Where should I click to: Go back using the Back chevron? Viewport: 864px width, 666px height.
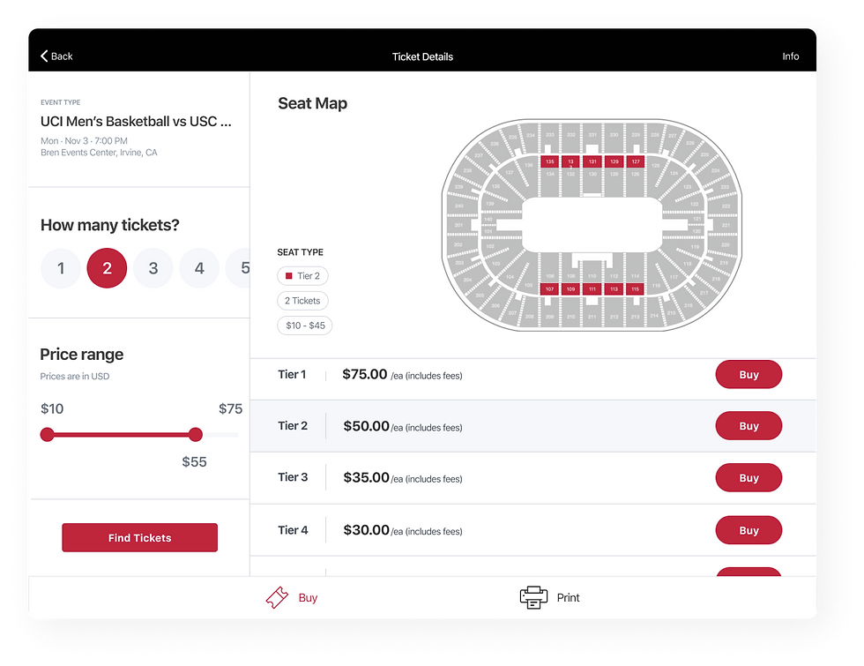coord(44,56)
